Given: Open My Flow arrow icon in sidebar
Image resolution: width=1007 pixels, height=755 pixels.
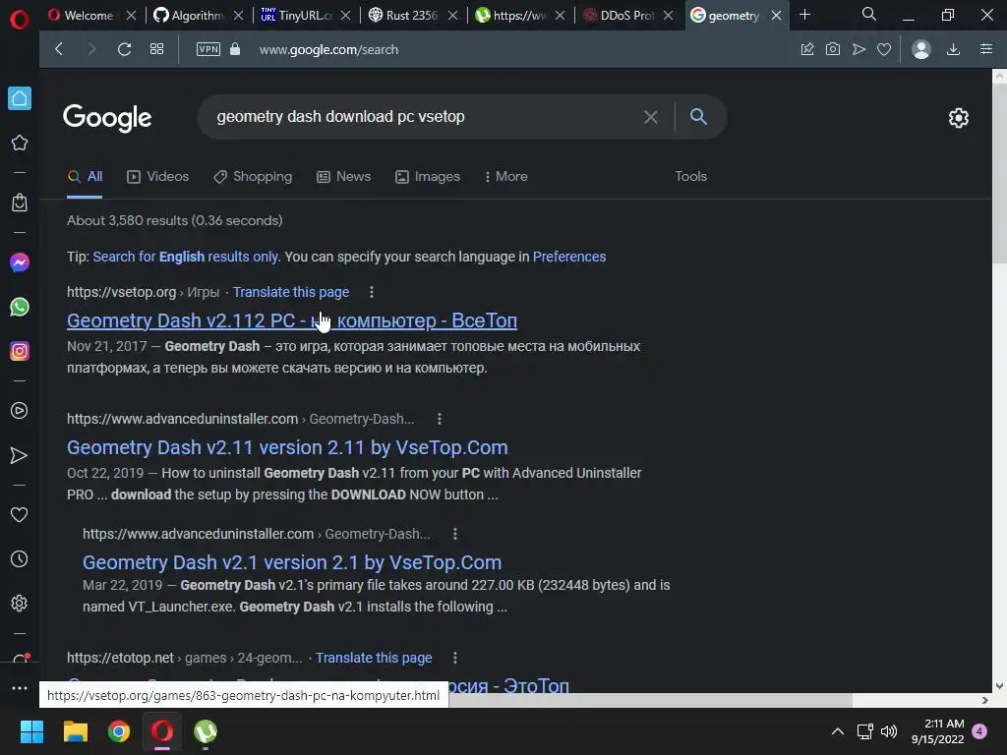Looking at the screenshot, I should [20, 455].
